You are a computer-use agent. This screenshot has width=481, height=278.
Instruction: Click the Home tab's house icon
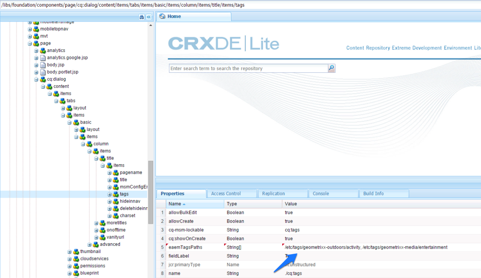163,16
